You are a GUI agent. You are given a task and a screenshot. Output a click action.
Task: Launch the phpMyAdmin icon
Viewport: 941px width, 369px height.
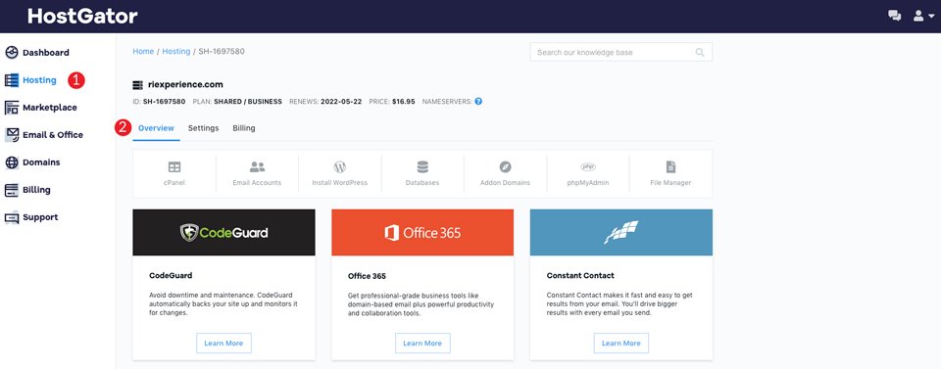pos(588,167)
